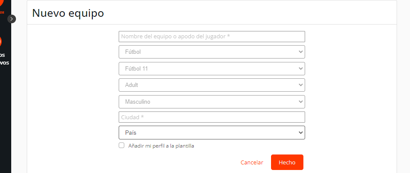Open the orange sidebar menu icon

coord(1,42)
